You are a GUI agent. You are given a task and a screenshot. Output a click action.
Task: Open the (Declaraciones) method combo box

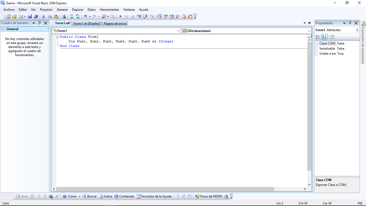tap(247, 31)
